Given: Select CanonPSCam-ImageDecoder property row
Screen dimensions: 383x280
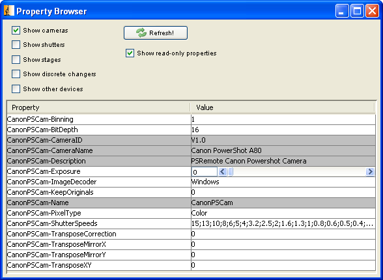Looking at the screenshot, I should pyautogui.click(x=99, y=182).
